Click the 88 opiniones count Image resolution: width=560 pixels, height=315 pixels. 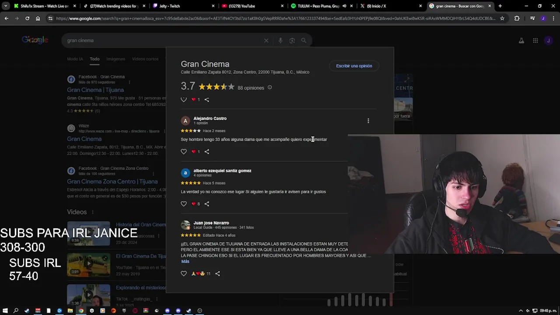251,88
